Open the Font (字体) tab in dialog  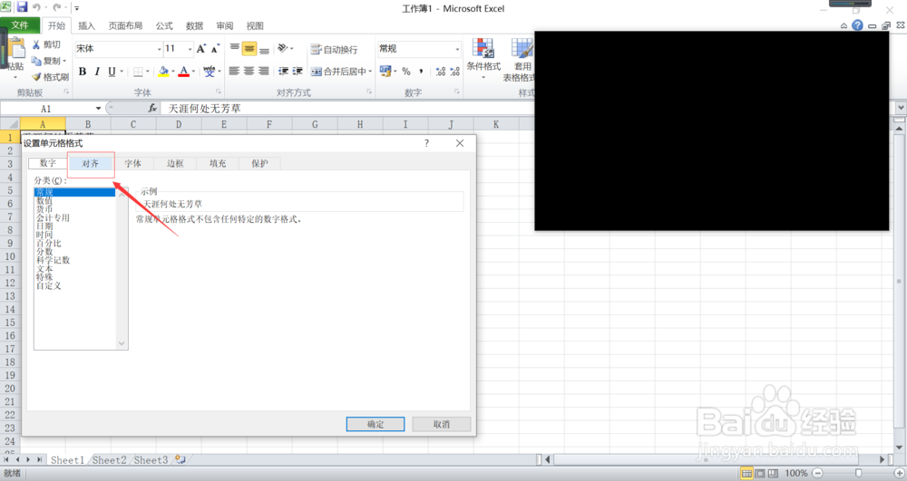click(x=133, y=163)
